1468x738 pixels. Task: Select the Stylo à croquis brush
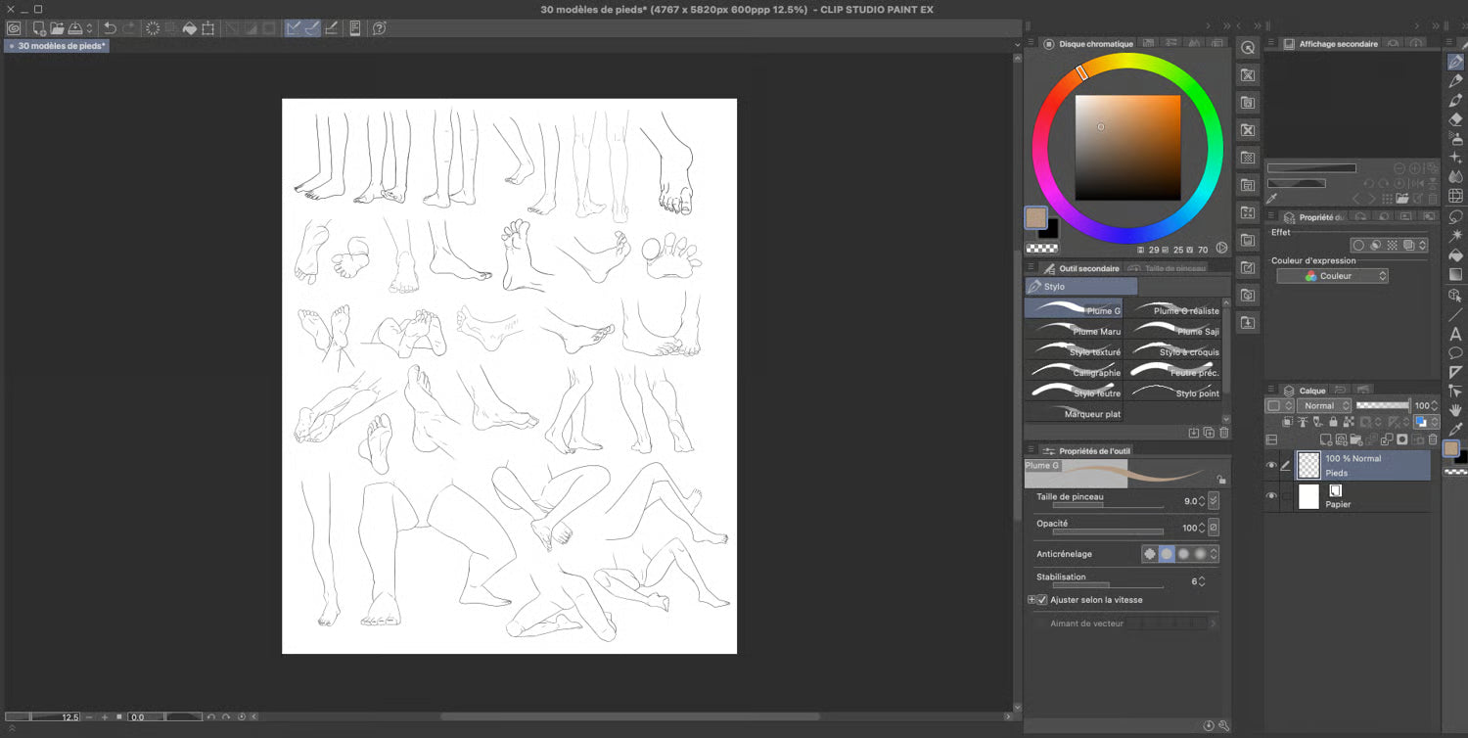click(x=1173, y=351)
